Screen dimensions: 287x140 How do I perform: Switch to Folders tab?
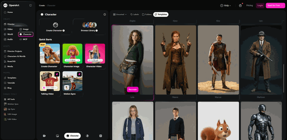pyautogui.click(x=147, y=15)
